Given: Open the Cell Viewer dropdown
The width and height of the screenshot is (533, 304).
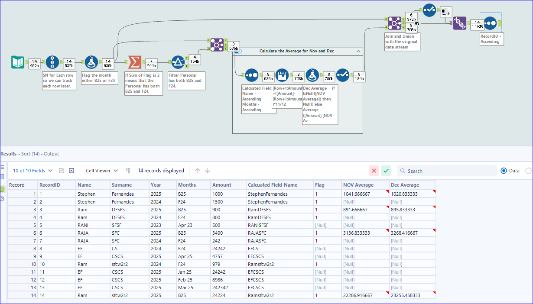Looking at the screenshot, I should [x=101, y=170].
